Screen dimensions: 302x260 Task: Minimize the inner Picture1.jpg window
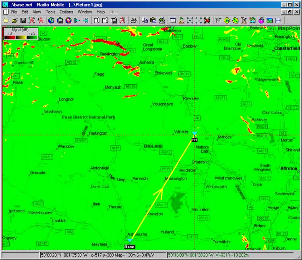284,12
